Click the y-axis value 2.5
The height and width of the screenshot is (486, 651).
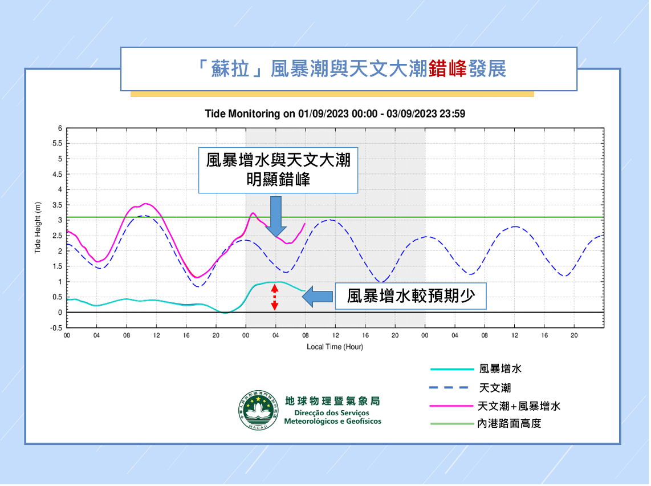[58, 236]
